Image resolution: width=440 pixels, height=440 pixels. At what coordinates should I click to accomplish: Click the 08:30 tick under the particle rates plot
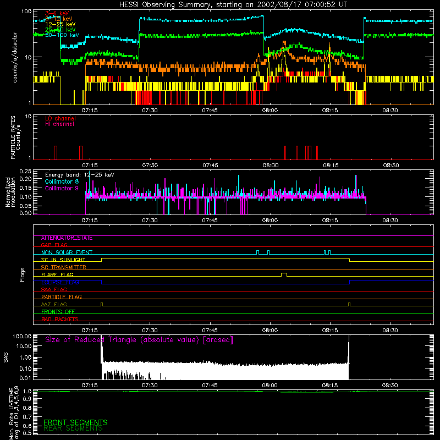pos(391,166)
